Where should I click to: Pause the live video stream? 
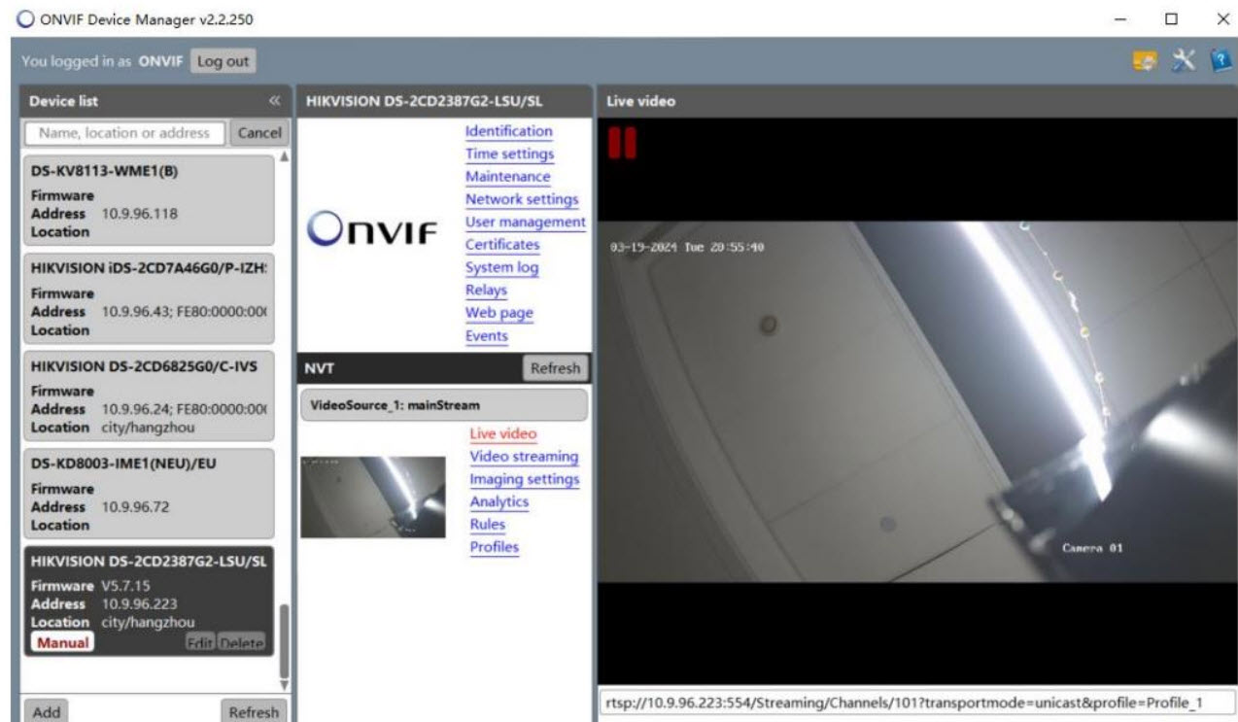pos(622,142)
